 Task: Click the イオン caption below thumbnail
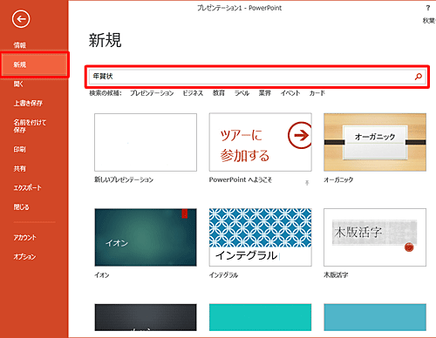point(102,275)
